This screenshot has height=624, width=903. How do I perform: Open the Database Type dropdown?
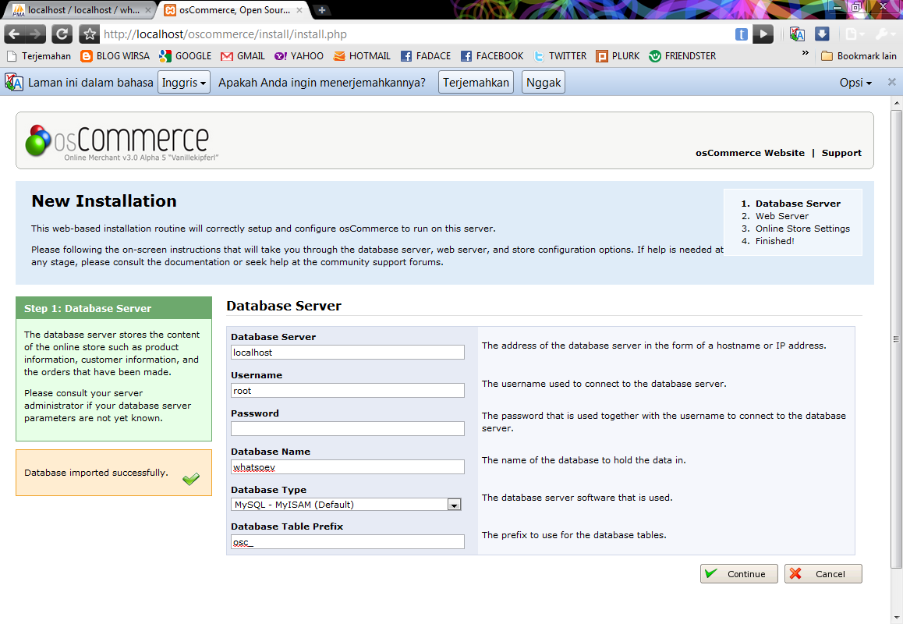[347, 505]
